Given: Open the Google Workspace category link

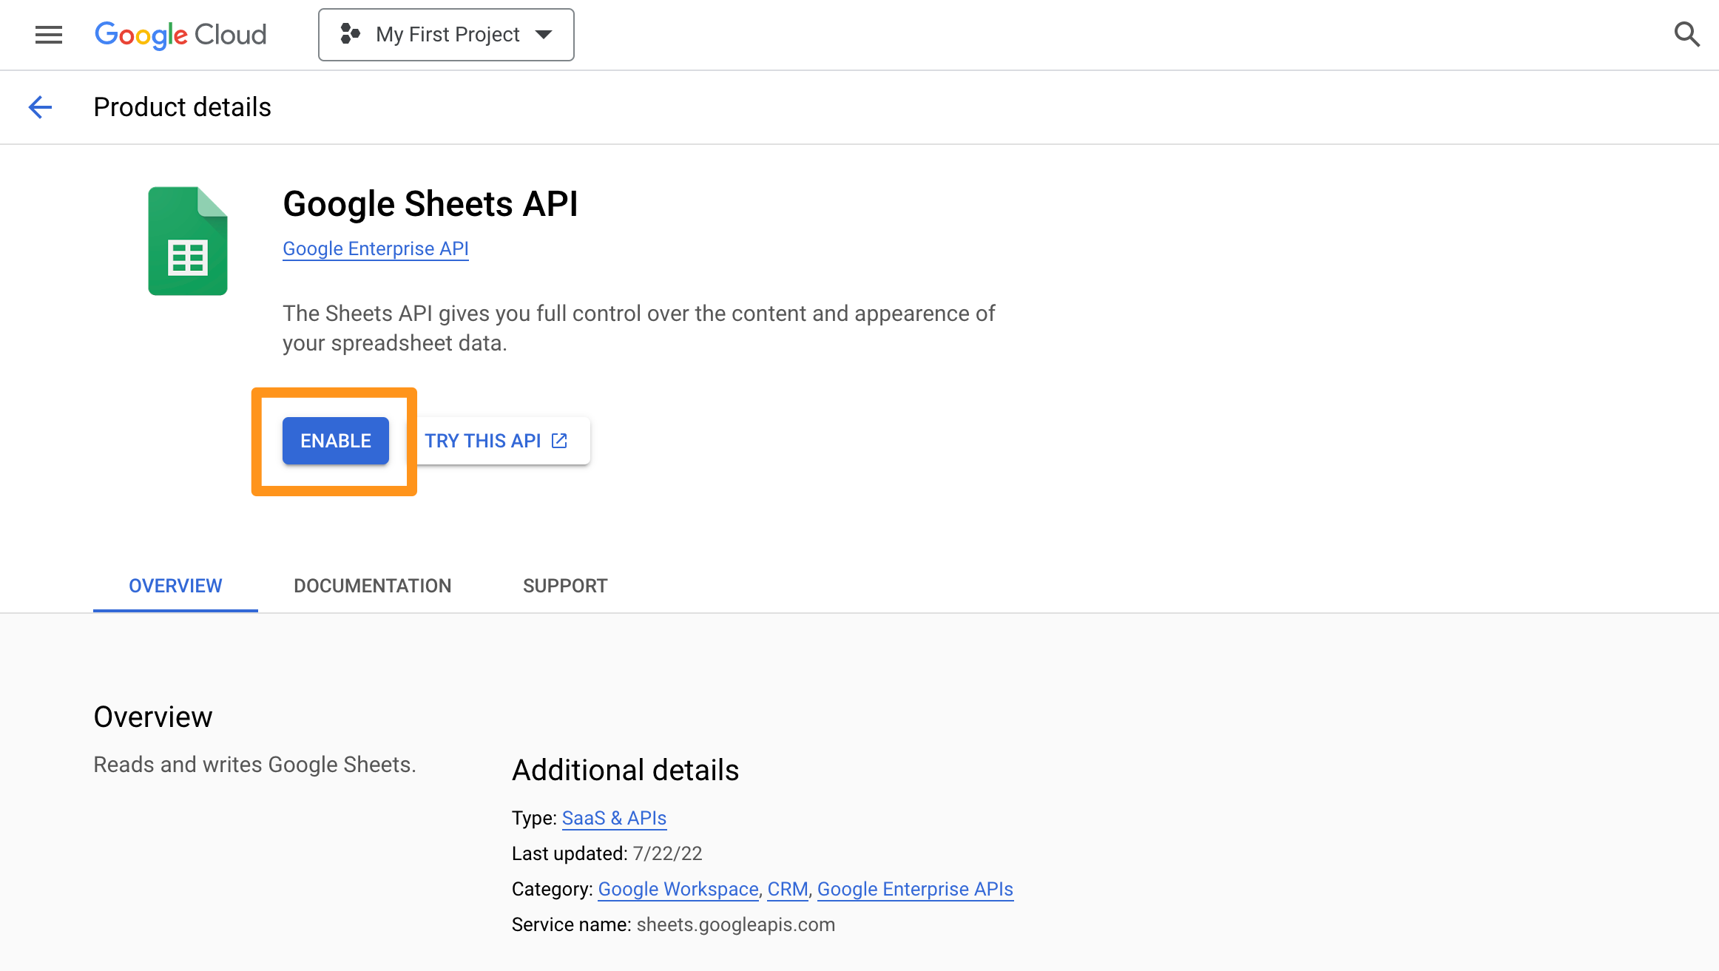Looking at the screenshot, I should click(x=678, y=889).
